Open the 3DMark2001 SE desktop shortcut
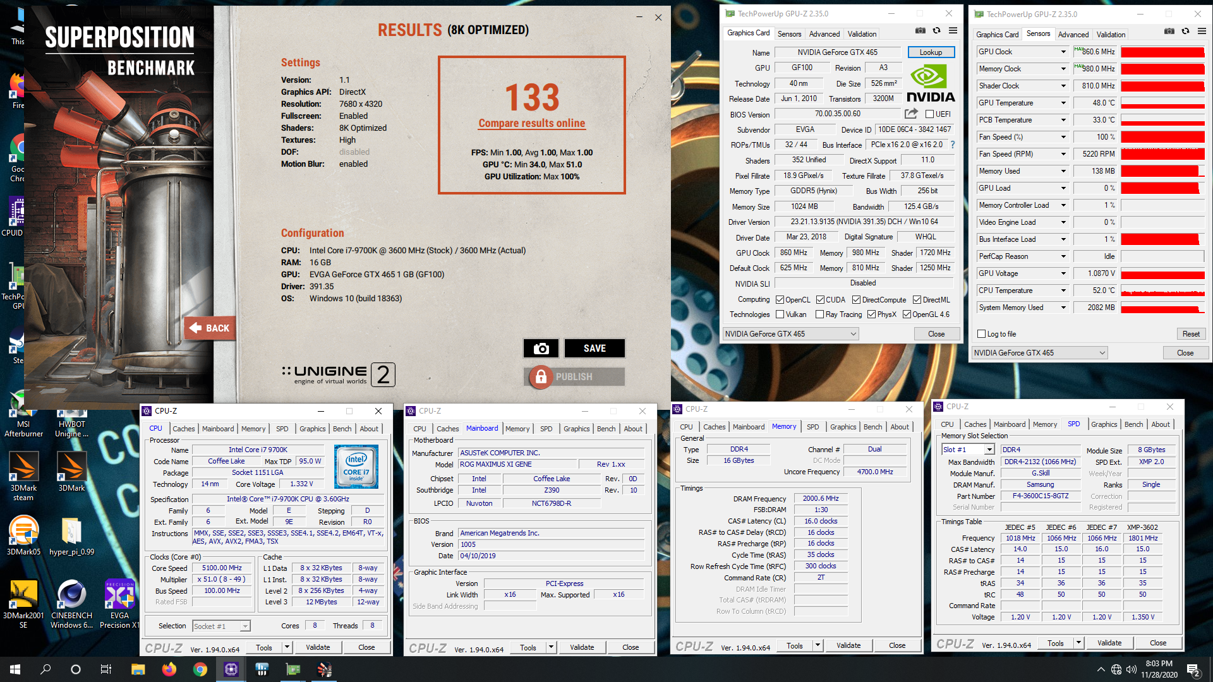This screenshot has height=682, width=1213. (x=23, y=603)
